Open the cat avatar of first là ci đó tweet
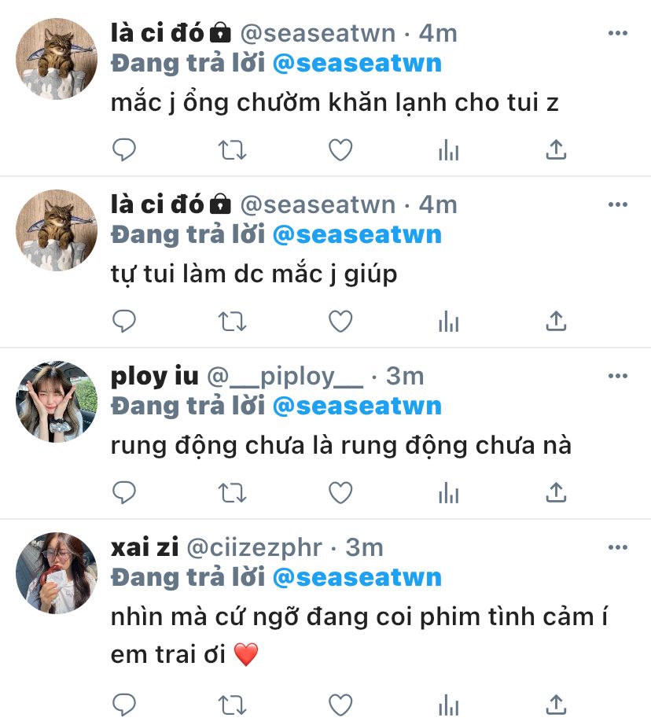The width and height of the screenshot is (651, 725). (x=57, y=59)
